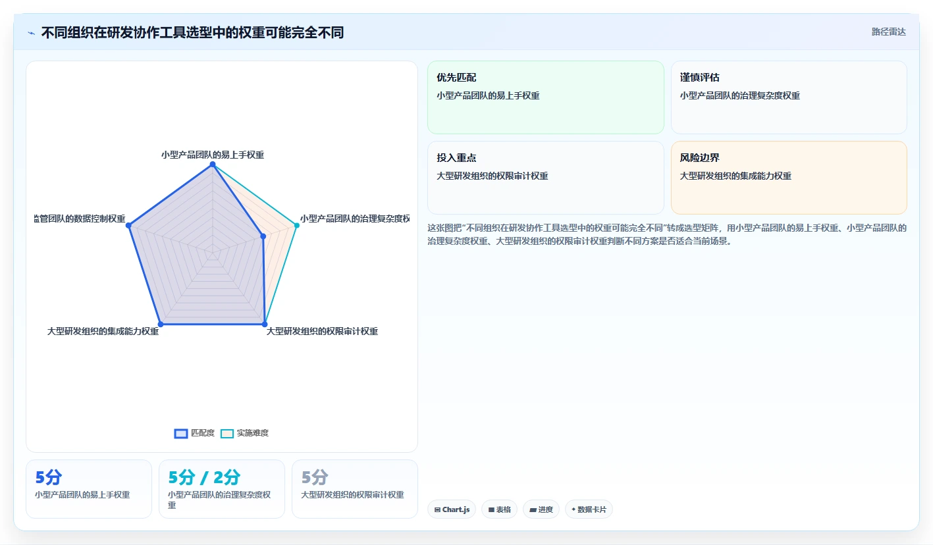This screenshot has width=933, height=545.
Task: Click the 5分 易上手权重 stat card
Action: [x=89, y=489]
